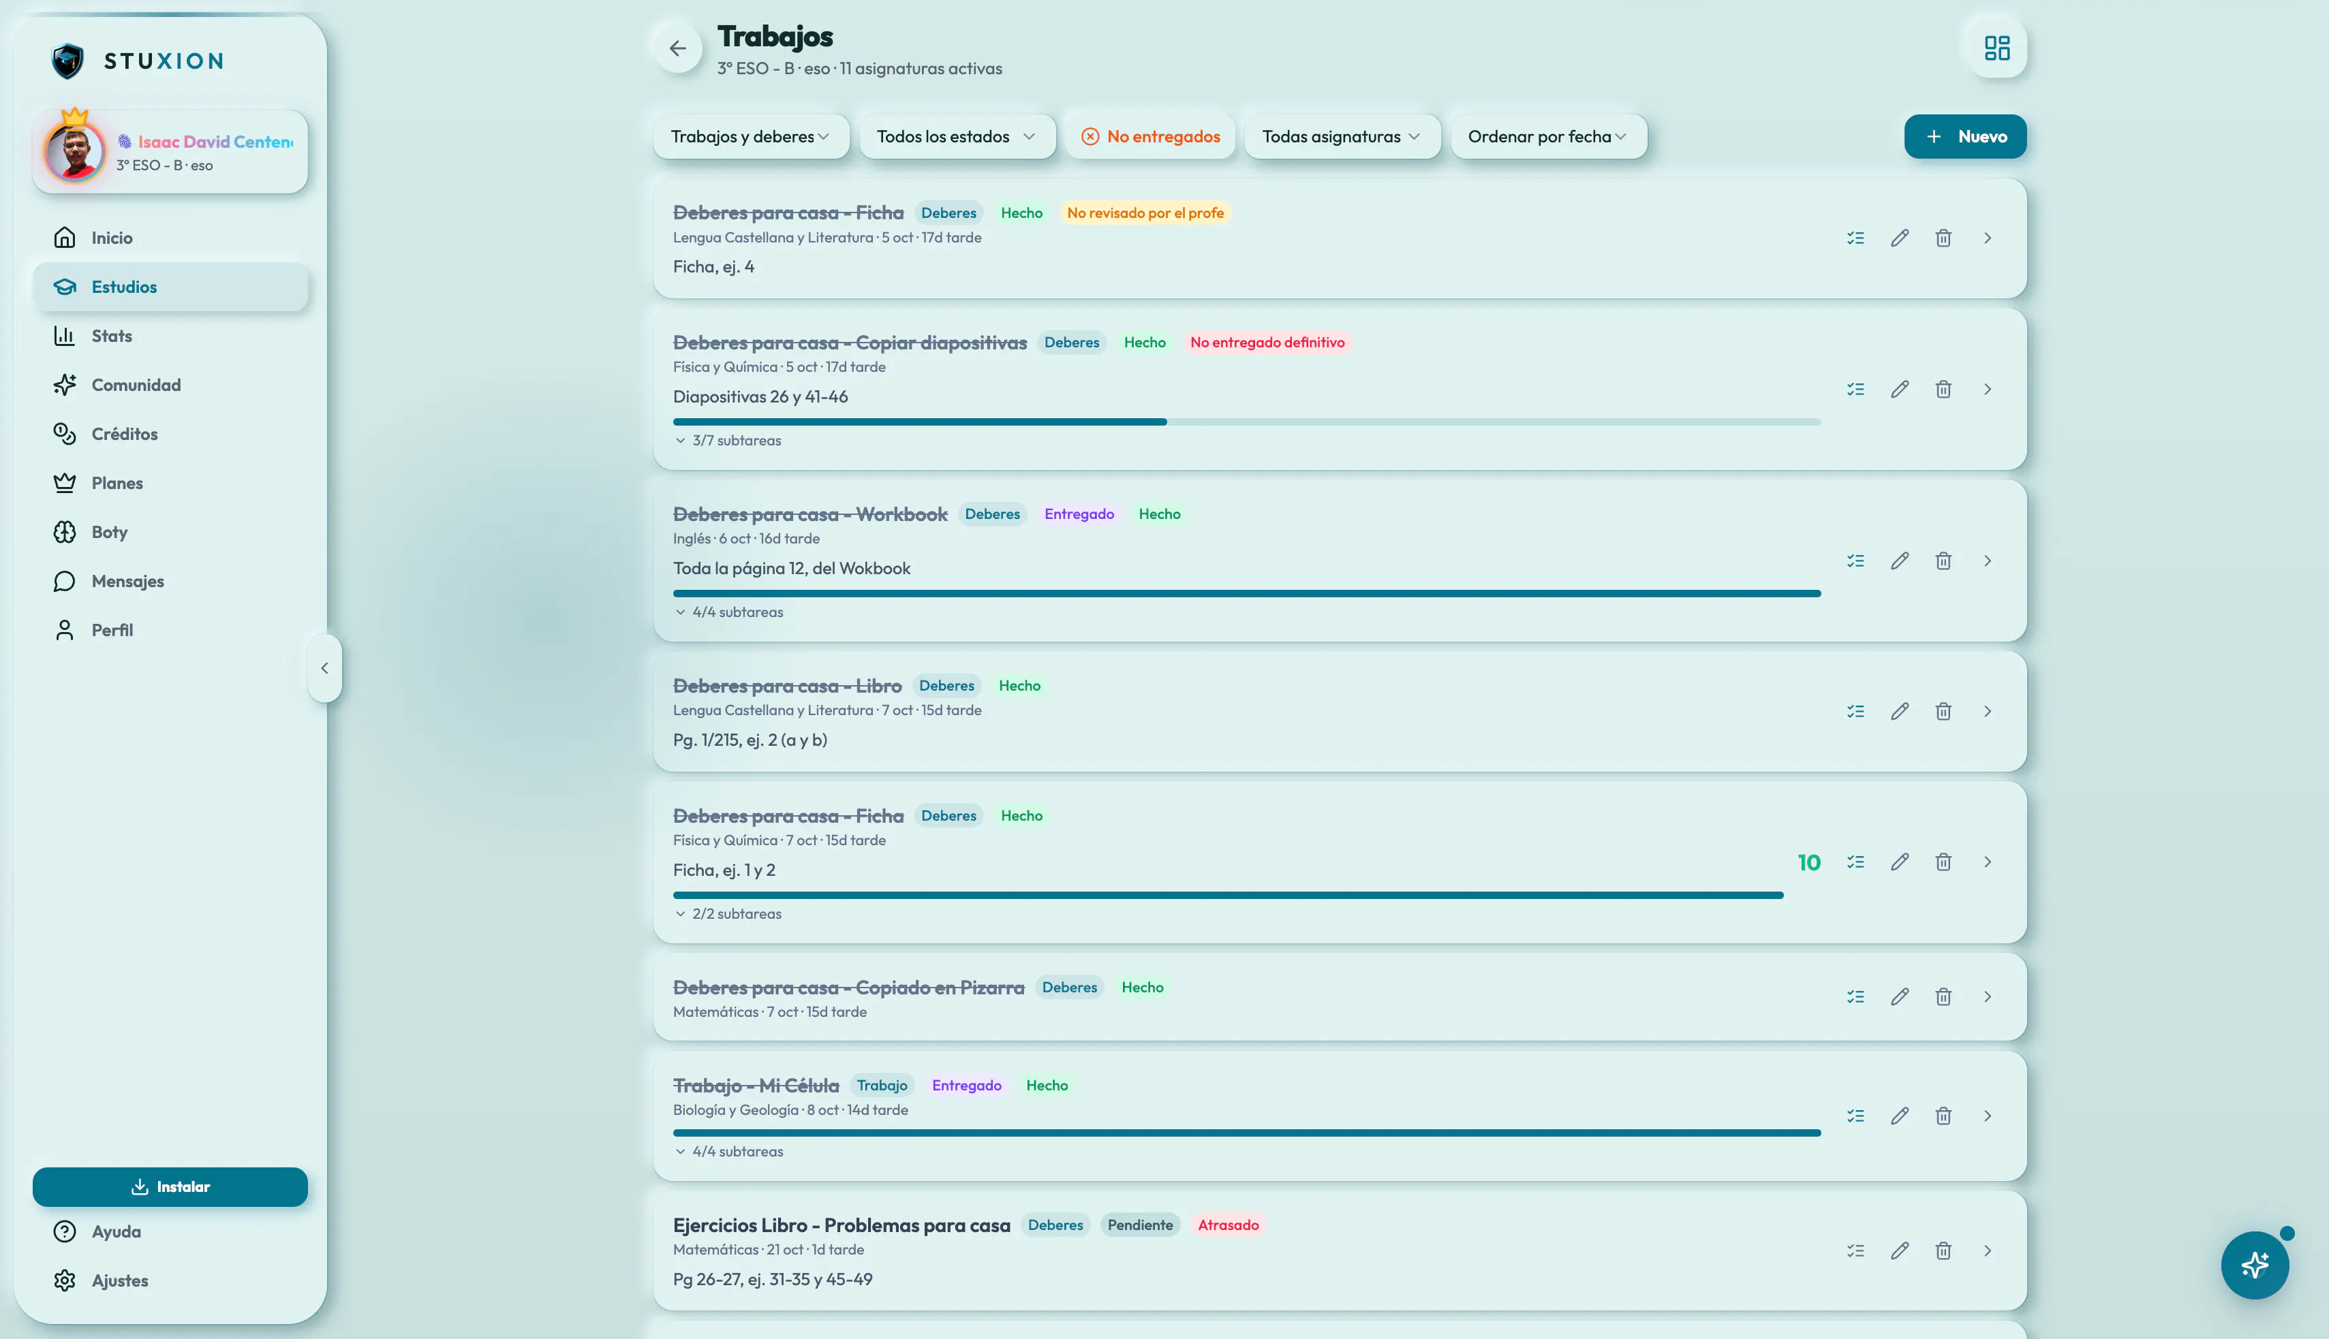
Task: Open details arrow for Deberes para casa - Libro
Action: [x=1988, y=712]
